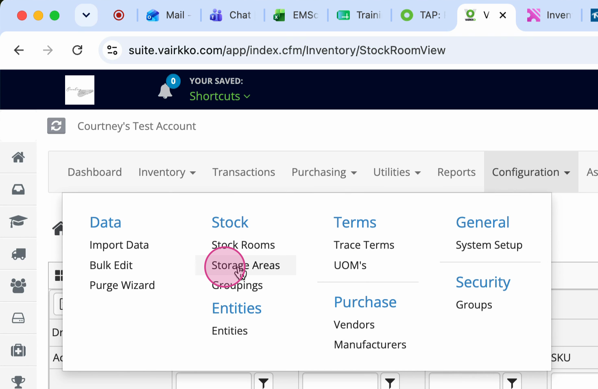
Task: Expand the Purchasing menu dropdown
Action: pyautogui.click(x=324, y=172)
